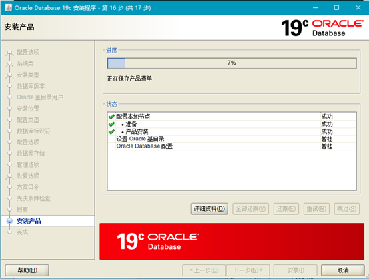Click the active step bullet for 安装产品
This screenshot has width=369, height=279.
click(x=9, y=221)
